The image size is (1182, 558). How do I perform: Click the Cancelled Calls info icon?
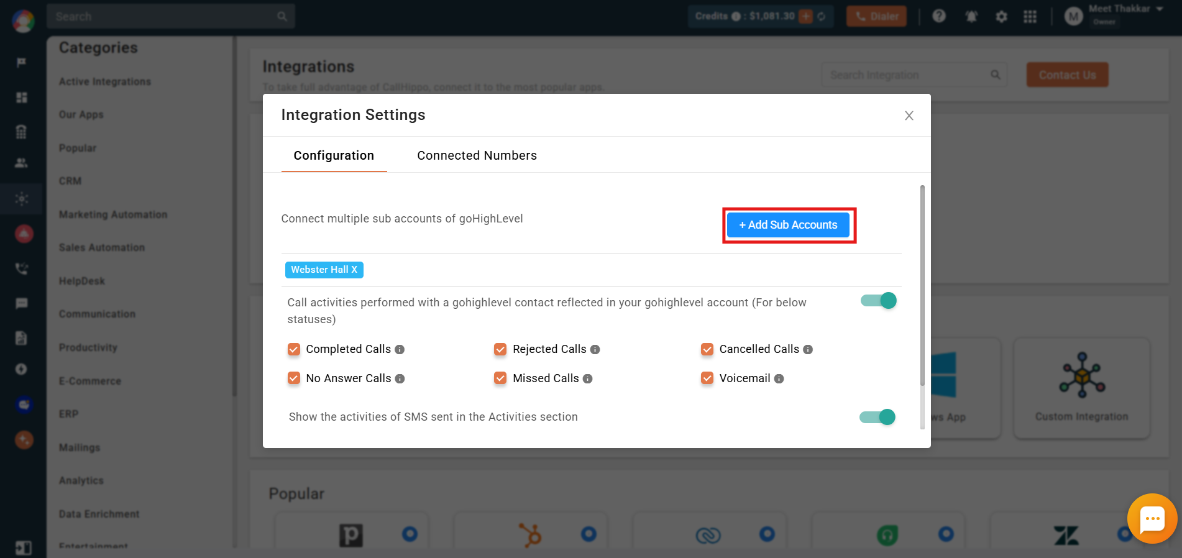[808, 350]
